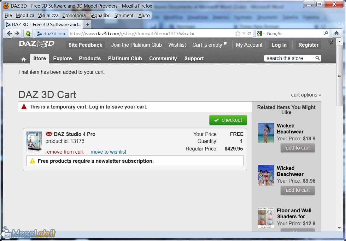Image resolution: width=346 pixels, height=241 pixels.
Task: Switch to the Platinum Club nav tab
Action: tap(125, 58)
